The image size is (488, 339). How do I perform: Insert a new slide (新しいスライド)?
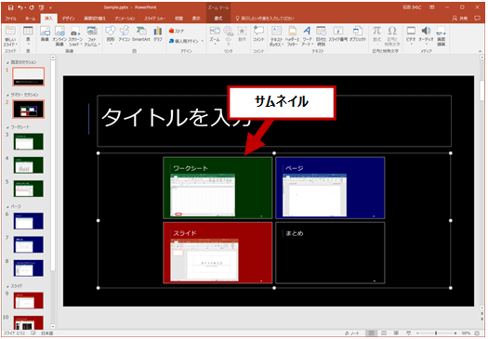[x=10, y=36]
